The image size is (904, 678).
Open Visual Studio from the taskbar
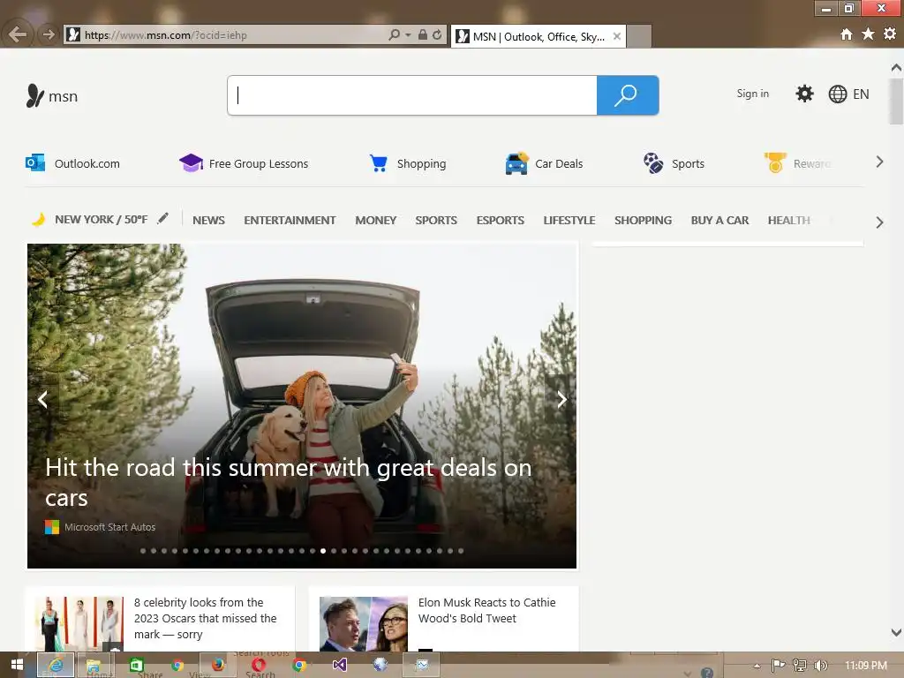tap(340, 665)
